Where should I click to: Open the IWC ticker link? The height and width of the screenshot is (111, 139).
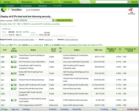pyautogui.click(x=3, y=89)
